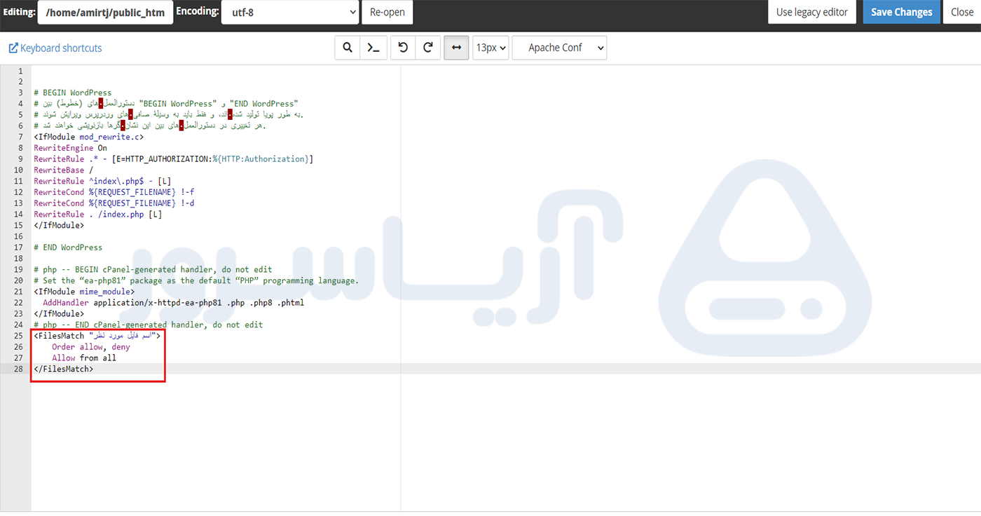The height and width of the screenshot is (516, 981).
Task: Click the "# php -- BEGIN cPanel-generated handler" comment
Action: [153, 270]
